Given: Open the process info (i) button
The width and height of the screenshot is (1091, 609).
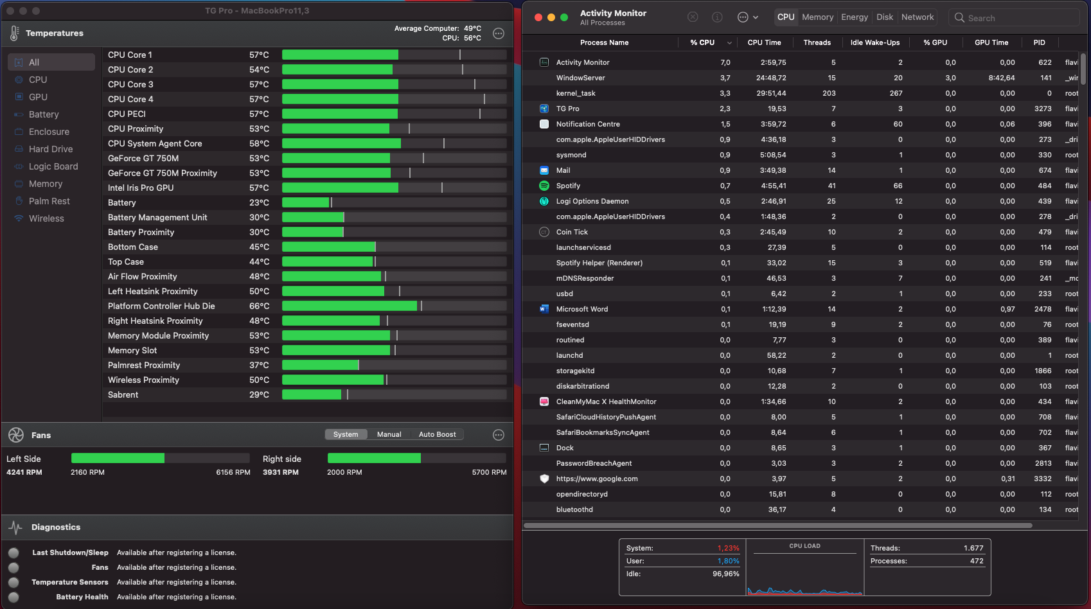Looking at the screenshot, I should 717,17.
